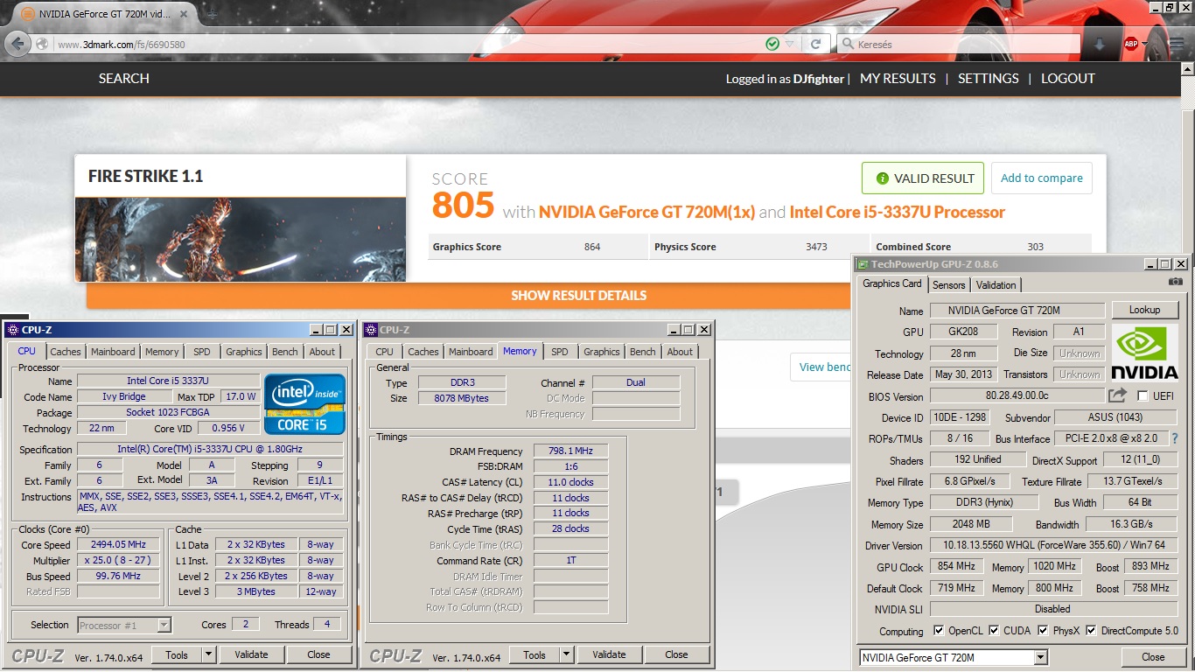This screenshot has height=672, width=1195.
Task: Open the dropdown arrow beside the ABP icon
Action: [x=1144, y=45]
